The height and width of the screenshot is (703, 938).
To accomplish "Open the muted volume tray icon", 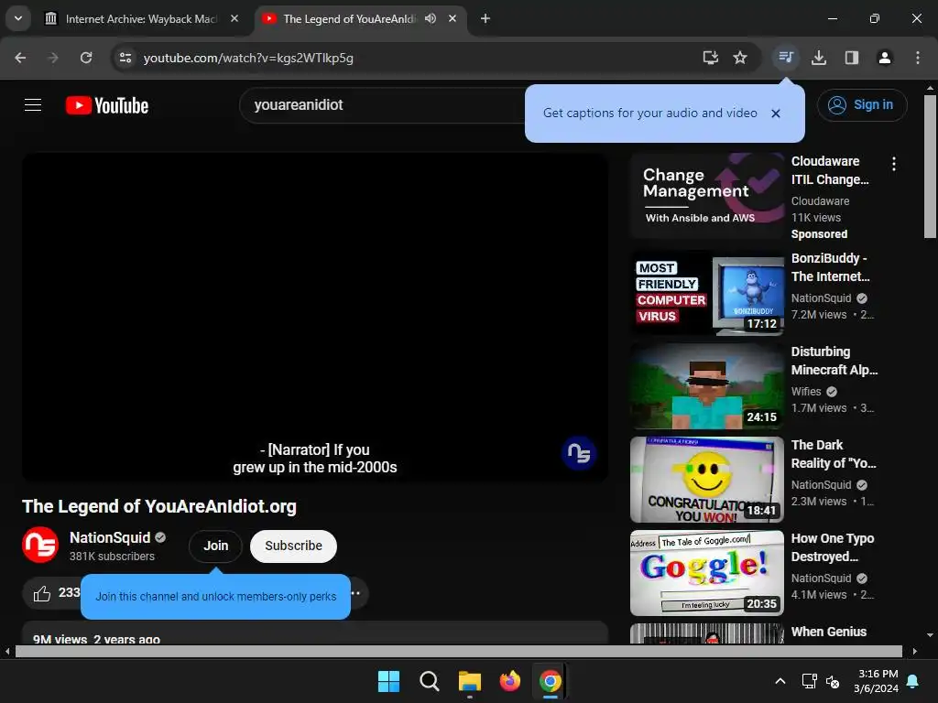I will point(832,681).
